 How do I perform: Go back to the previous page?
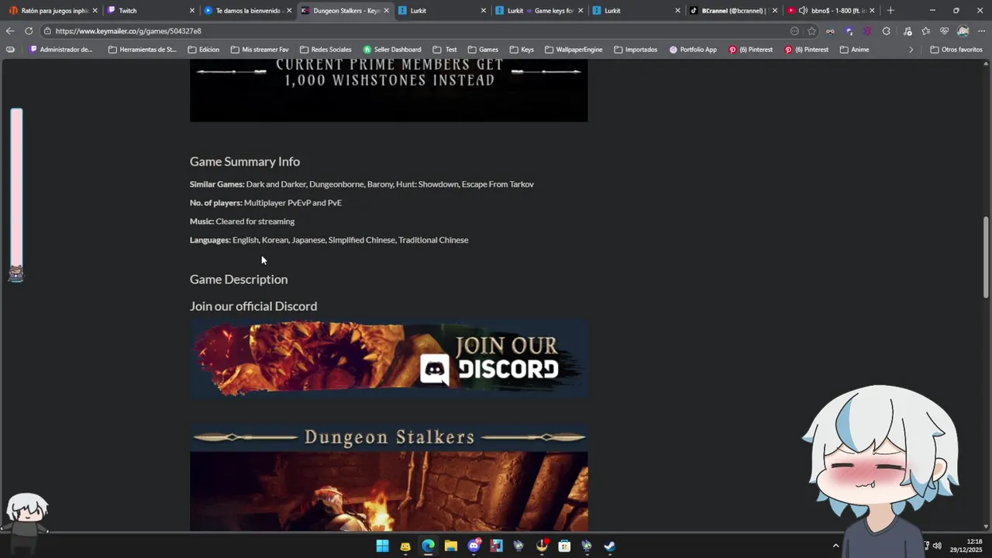(9, 31)
